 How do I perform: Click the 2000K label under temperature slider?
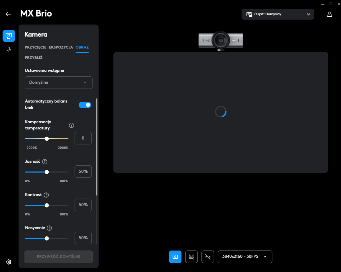click(x=63, y=148)
